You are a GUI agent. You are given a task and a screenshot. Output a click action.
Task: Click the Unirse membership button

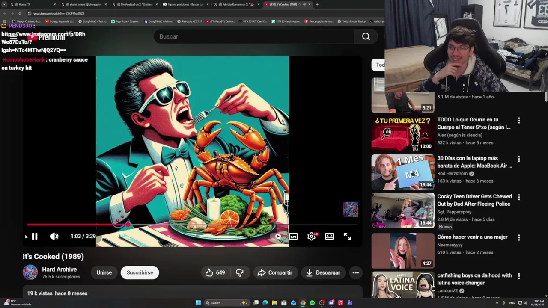(x=104, y=272)
